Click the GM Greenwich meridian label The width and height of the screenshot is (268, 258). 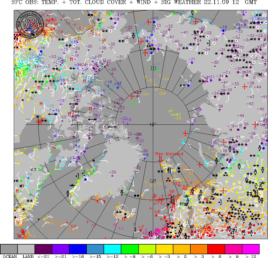pos(153,181)
